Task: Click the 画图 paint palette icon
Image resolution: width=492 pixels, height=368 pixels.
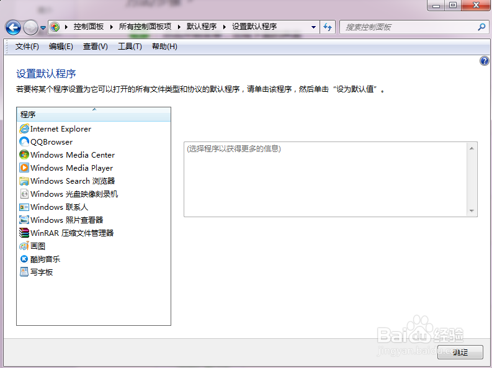Action: click(x=24, y=246)
